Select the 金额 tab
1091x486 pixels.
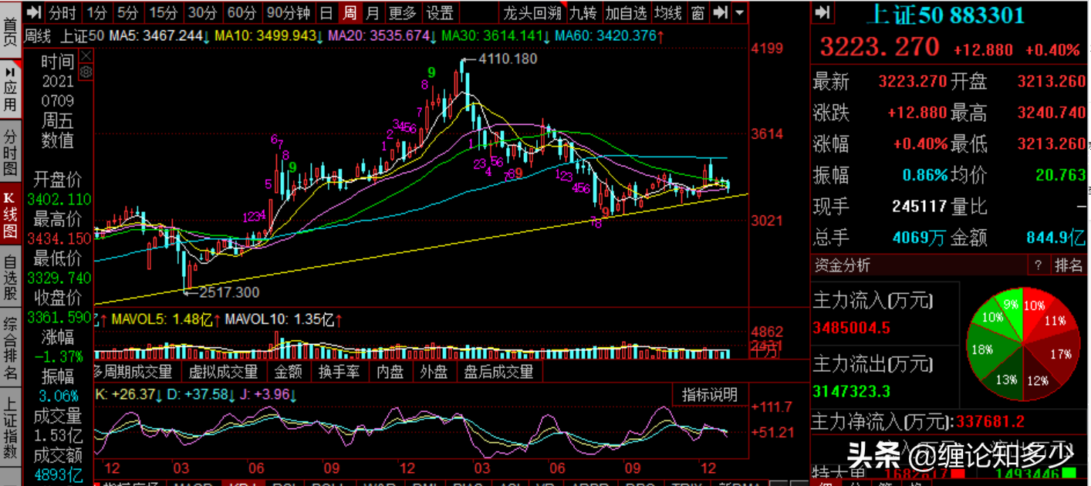click(x=289, y=372)
